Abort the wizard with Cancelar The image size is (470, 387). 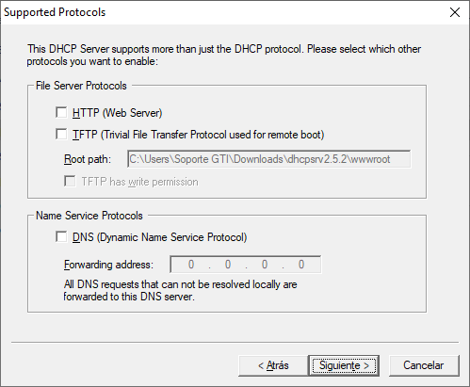(424, 365)
